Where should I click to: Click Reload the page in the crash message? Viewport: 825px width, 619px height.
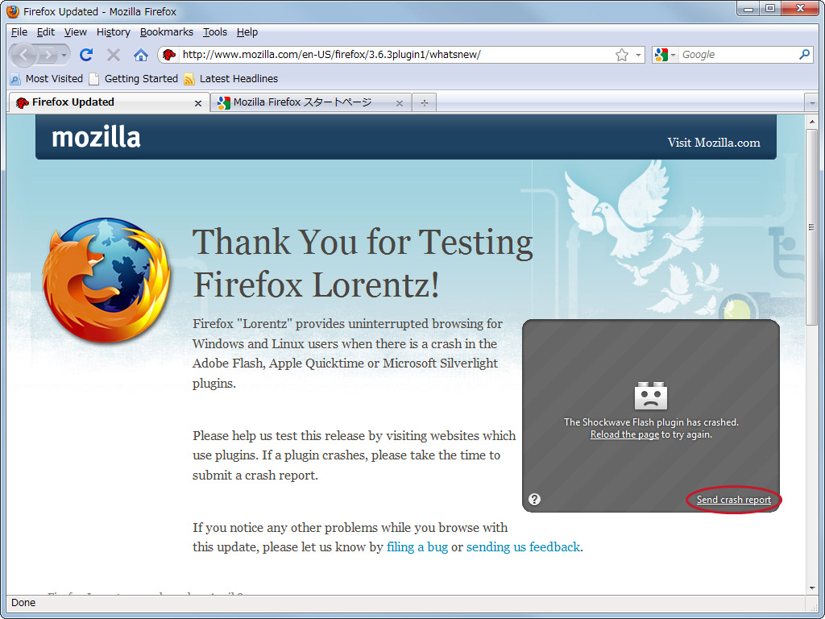(624, 434)
